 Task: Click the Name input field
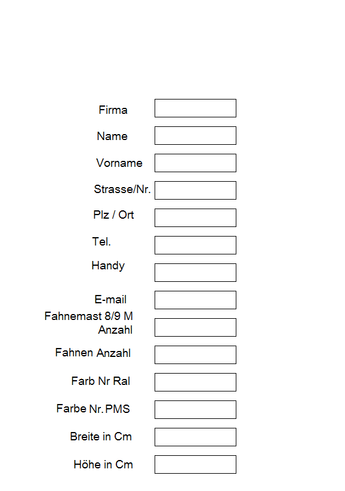195,135
